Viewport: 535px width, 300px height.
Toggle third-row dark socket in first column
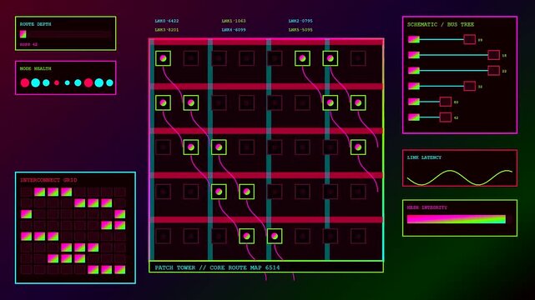tap(163, 147)
